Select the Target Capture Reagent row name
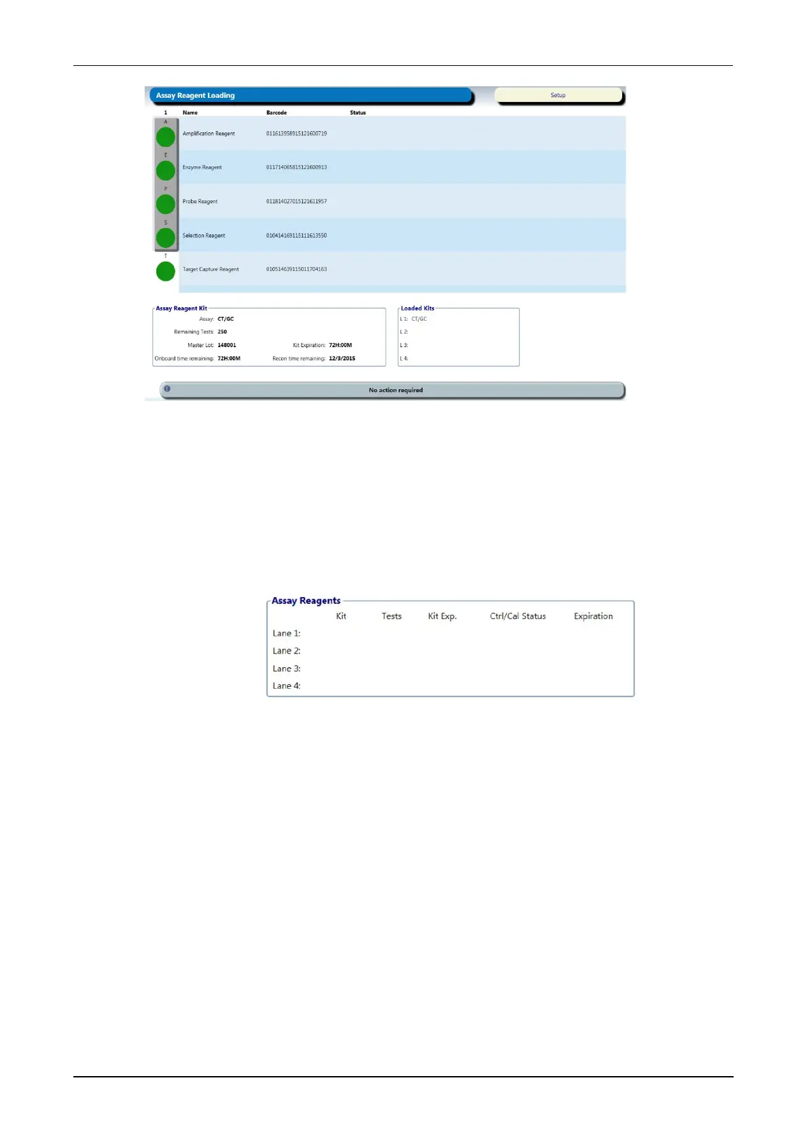The image size is (809, 1144). 211,270
